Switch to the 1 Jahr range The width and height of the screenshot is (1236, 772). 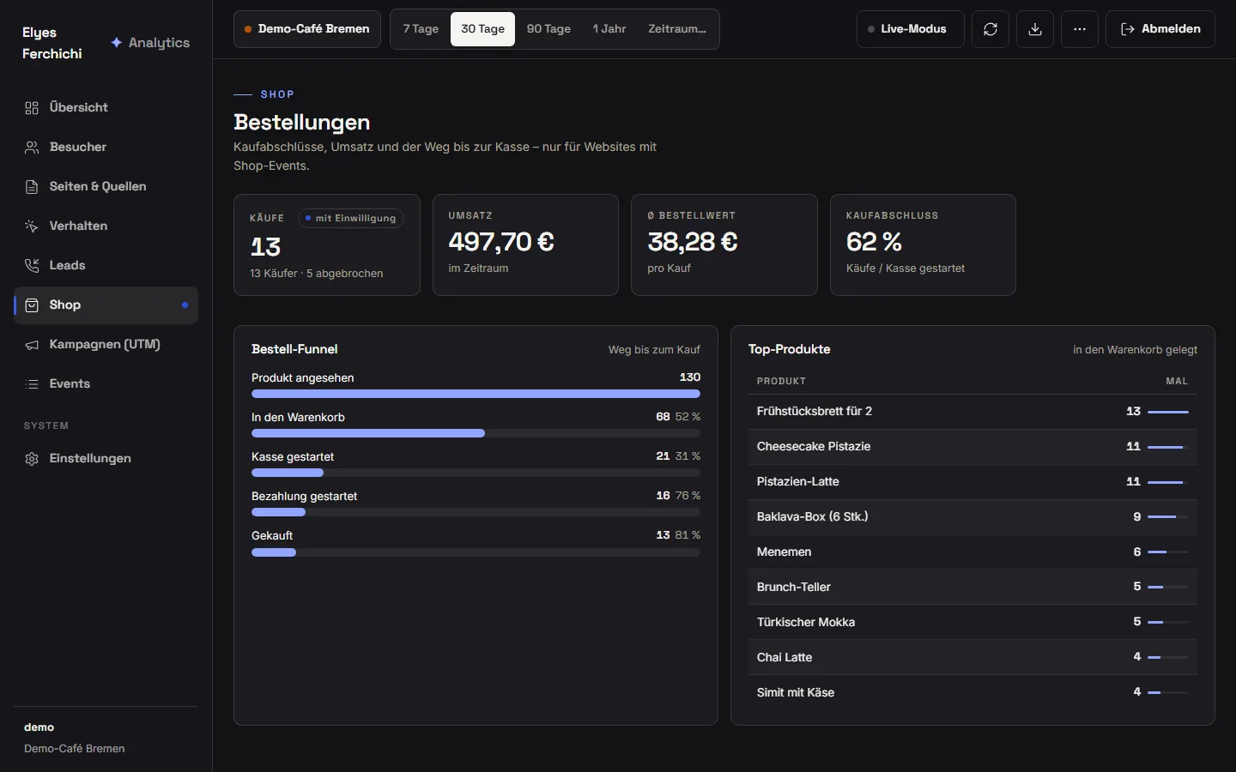pos(609,29)
